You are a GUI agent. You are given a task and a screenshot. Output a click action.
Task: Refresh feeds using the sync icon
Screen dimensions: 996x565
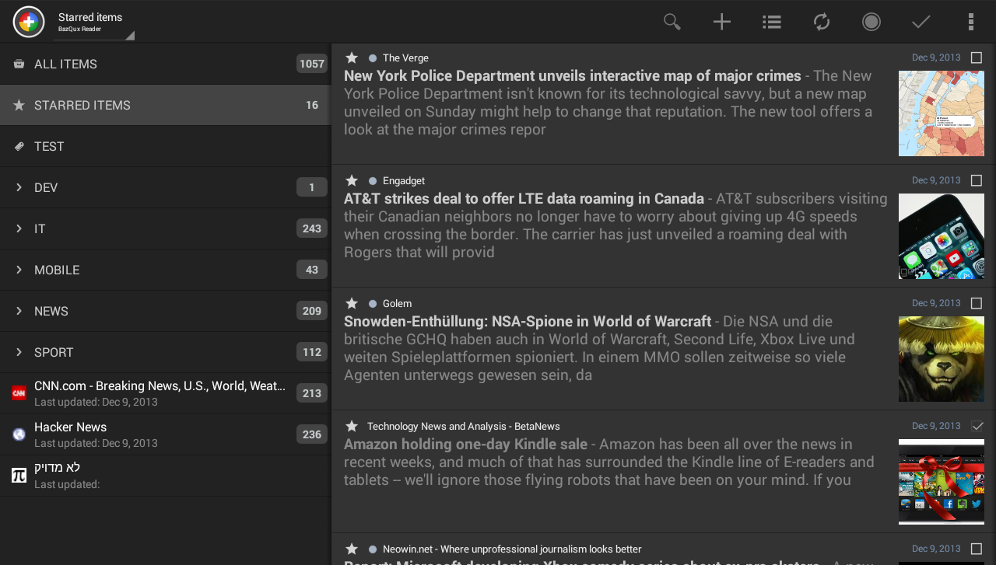coord(821,22)
